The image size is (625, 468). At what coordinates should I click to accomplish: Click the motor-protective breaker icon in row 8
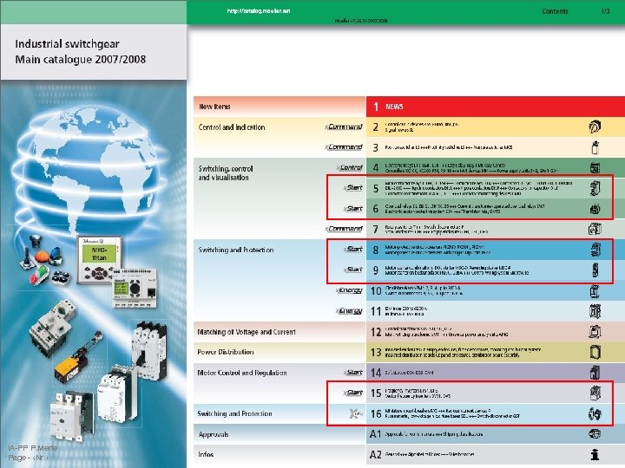point(595,250)
